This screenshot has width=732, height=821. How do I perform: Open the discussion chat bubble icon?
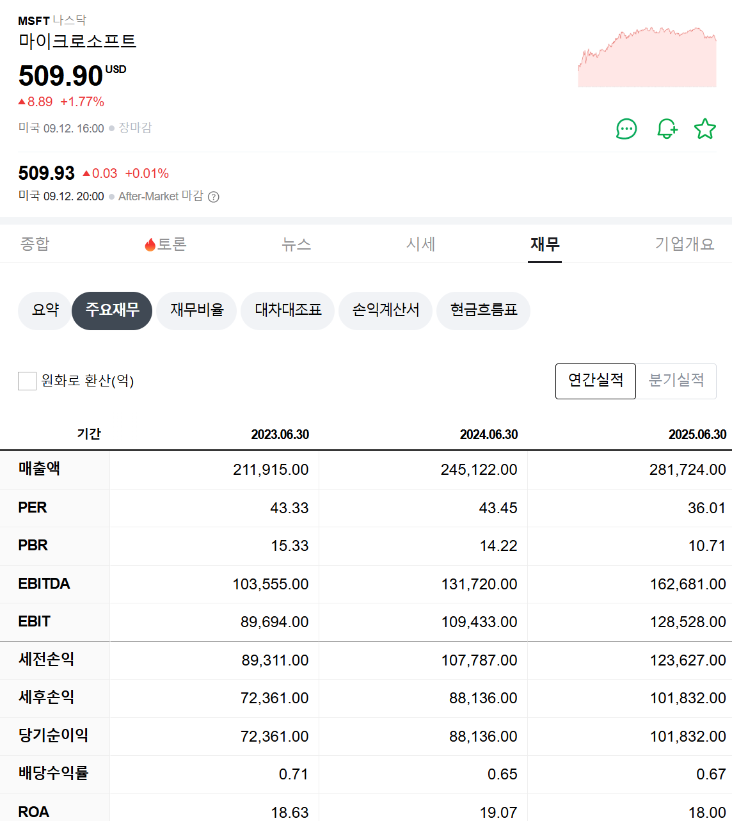pyautogui.click(x=626, y=129)
